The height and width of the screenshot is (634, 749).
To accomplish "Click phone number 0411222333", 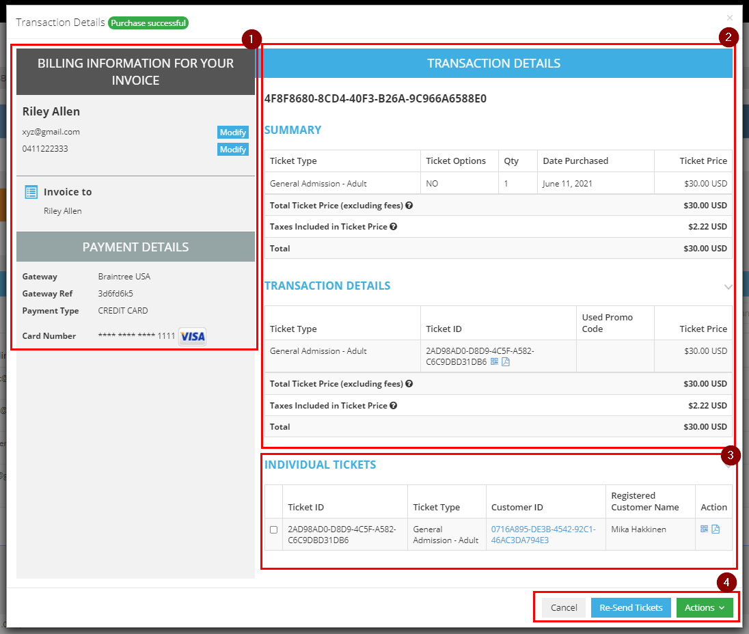I will click(x=45, y=148).
